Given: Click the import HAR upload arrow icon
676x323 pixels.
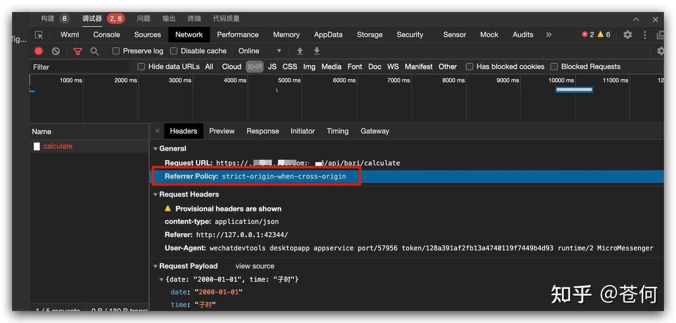Looking at the screenshot, I should pos(300,51).
